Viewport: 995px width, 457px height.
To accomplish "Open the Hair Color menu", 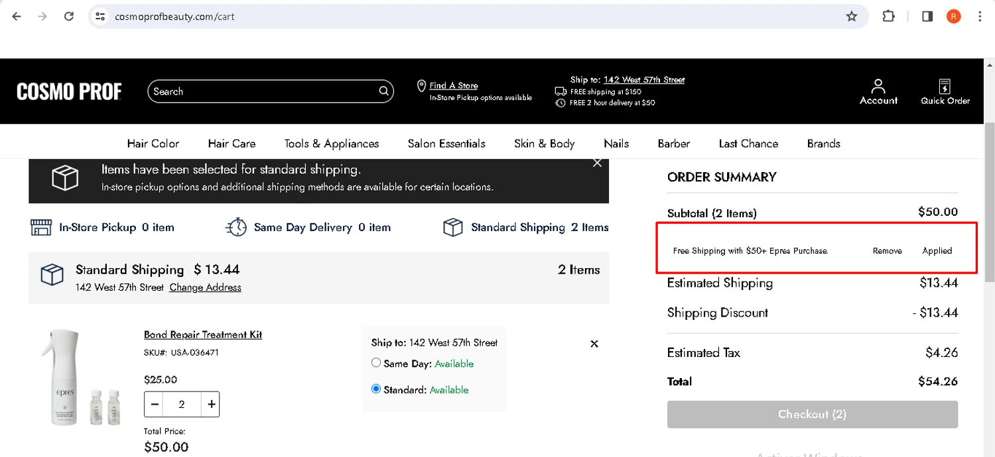I will pyautogui.click(x=153, y=144).
